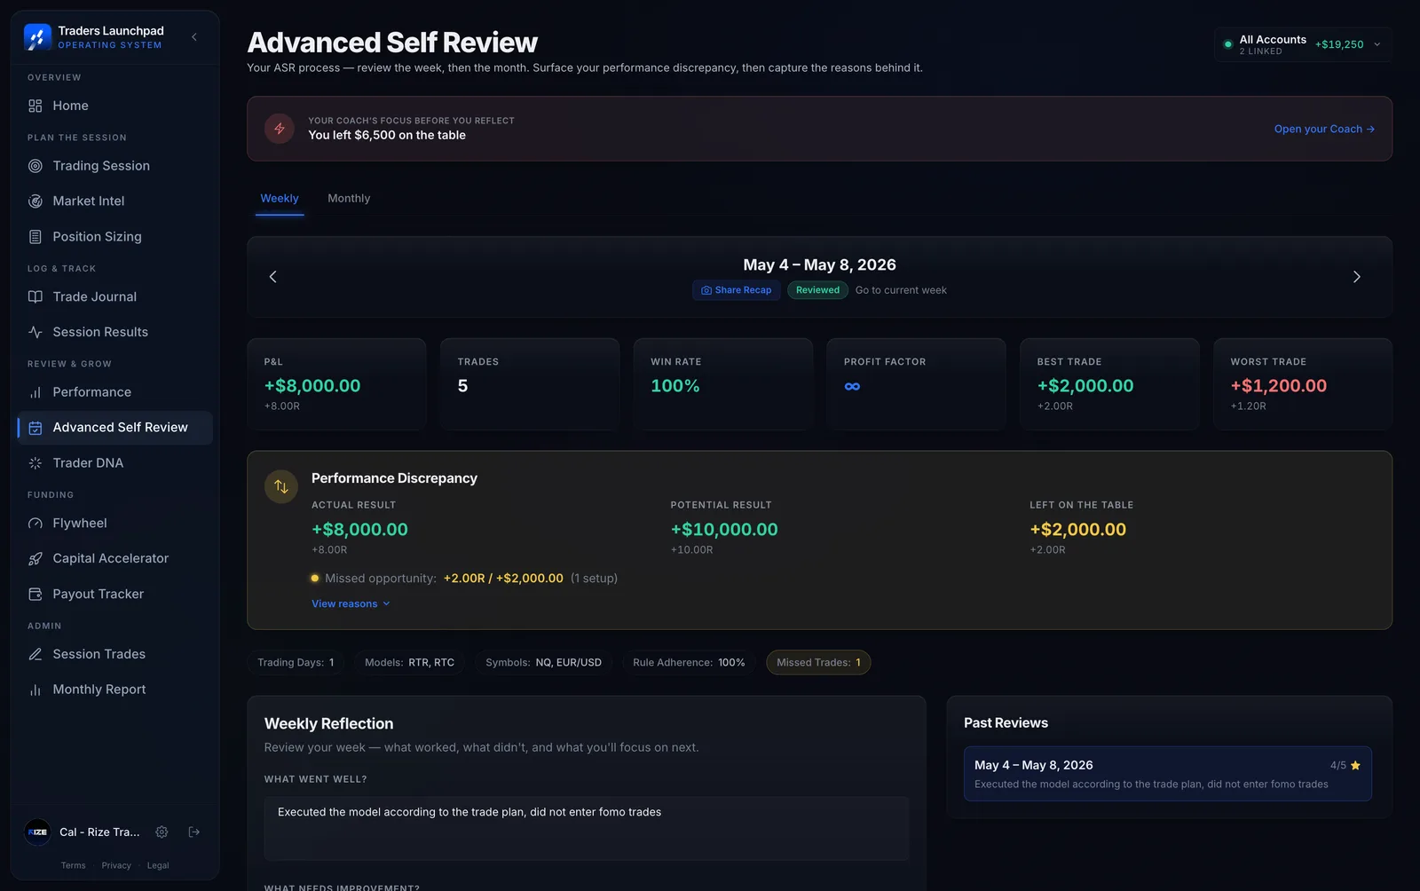This screenshot has height=891, width=1420.
Task: Click the Home grid icon
Action: point(35,106)
